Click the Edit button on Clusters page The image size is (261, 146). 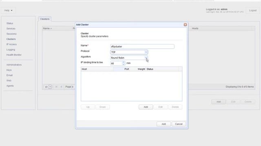(233, 102)
